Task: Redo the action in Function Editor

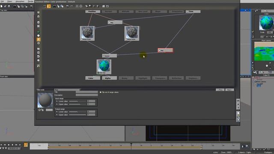Action: click(71, 6)
